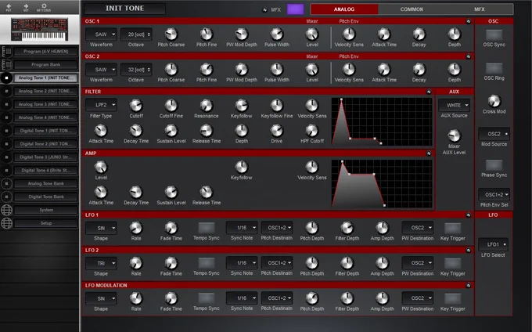Screen dimensions: 532x332
Task: Click the purple MFX color swatch
Action: click(x=295, y=9)
